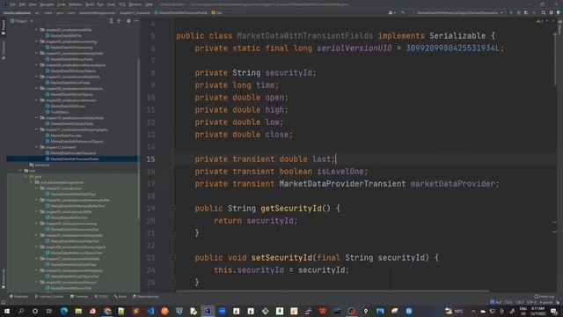Click the editor warnings indicator icon
The width and height of the screenshot is (563, 317).
click(x=539, y=21)
